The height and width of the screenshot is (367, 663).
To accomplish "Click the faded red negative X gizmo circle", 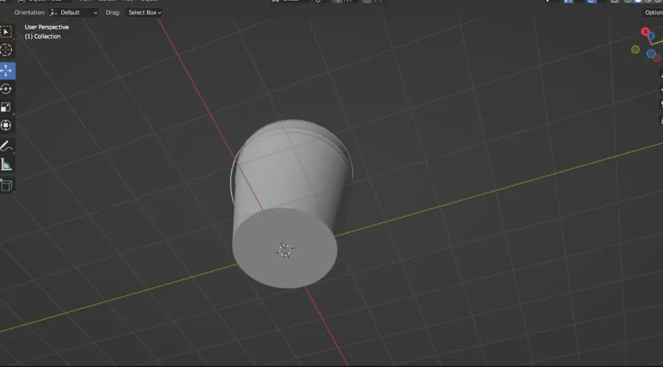I will (x=657, y=57).
